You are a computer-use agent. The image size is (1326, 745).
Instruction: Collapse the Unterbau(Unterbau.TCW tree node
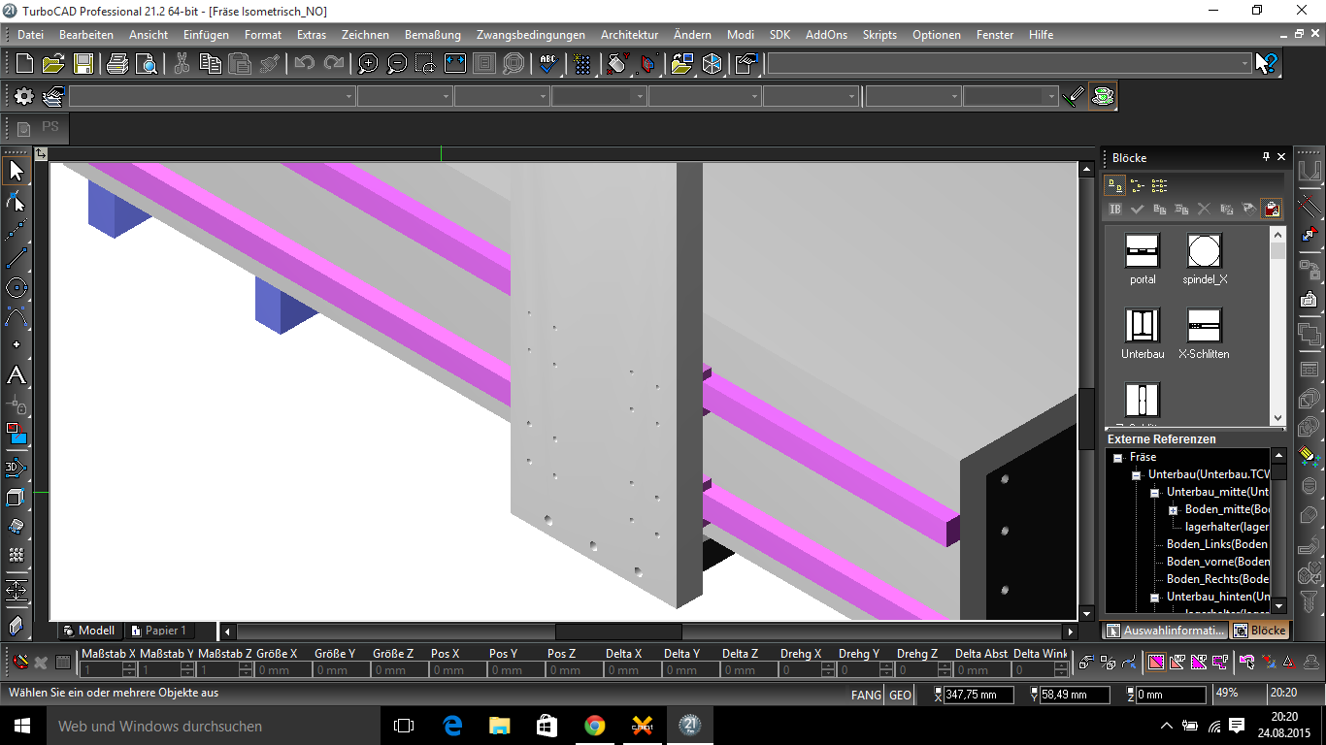pyautogui.click(x=1137, y=474)
